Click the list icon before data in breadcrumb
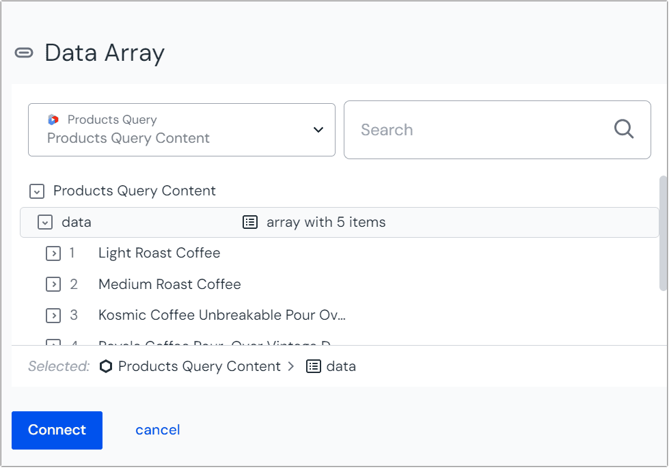Screen dimensions: 669x468 click(x=313, y=366)
